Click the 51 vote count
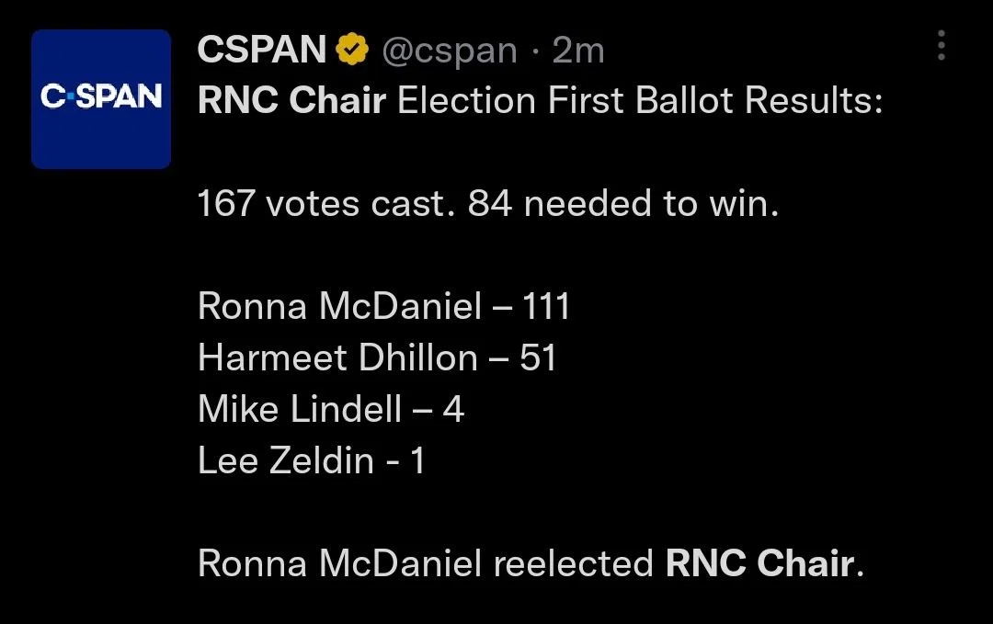The width and height of the screenshot is (993, 624). (x=538, y=358)
